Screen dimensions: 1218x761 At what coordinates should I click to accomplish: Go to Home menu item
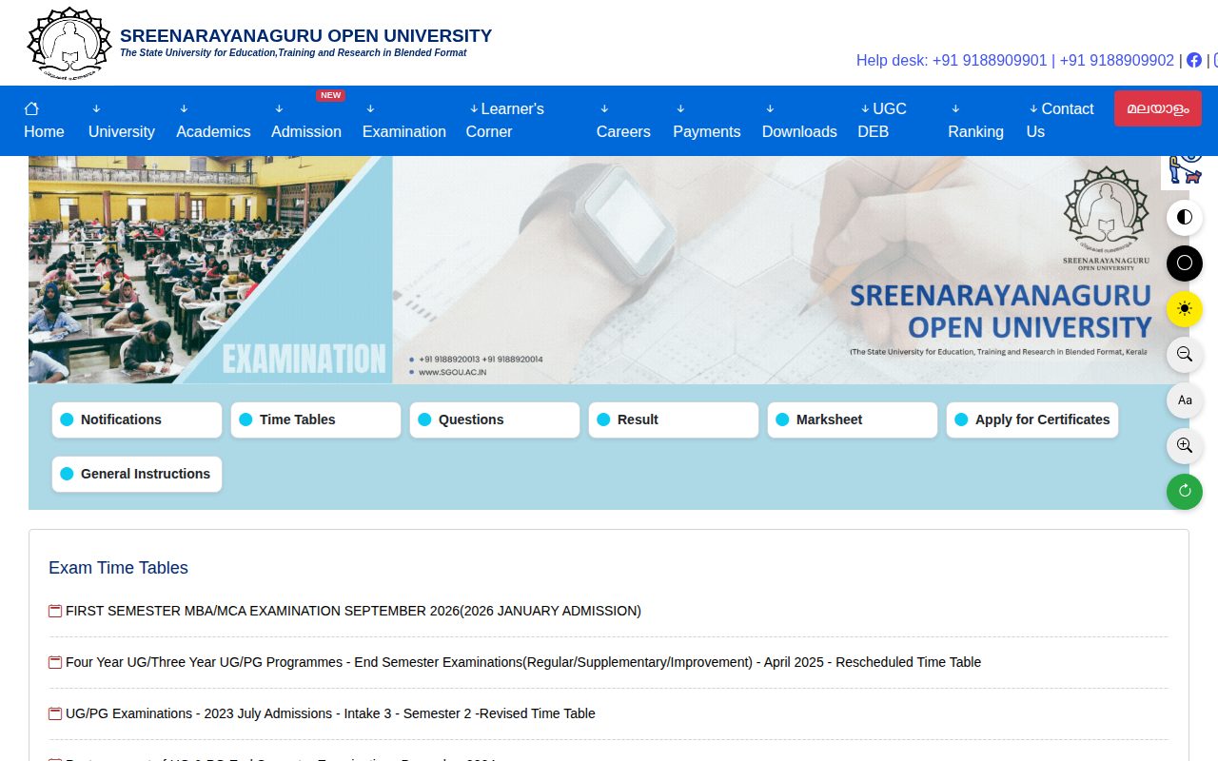coord(44,121)
